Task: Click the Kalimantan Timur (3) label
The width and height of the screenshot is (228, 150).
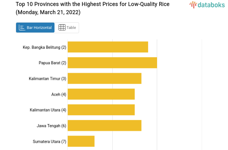Action: point(48,79)
